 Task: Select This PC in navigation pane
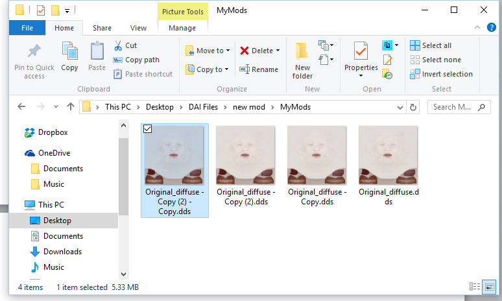[44, 204]
